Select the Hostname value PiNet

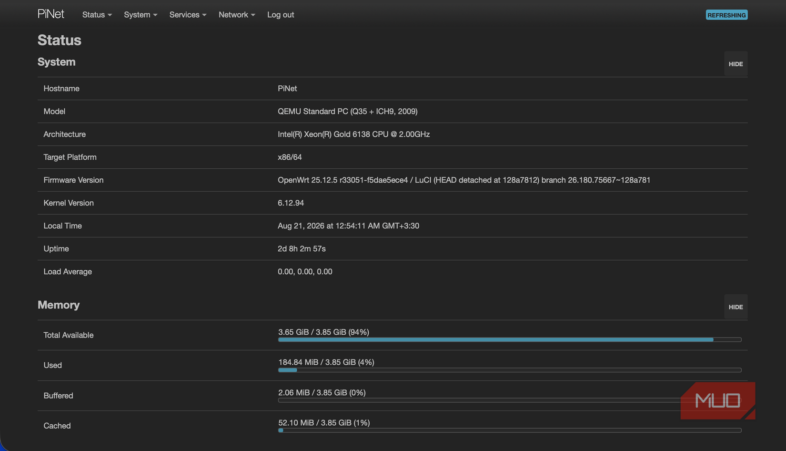[287, 89]
